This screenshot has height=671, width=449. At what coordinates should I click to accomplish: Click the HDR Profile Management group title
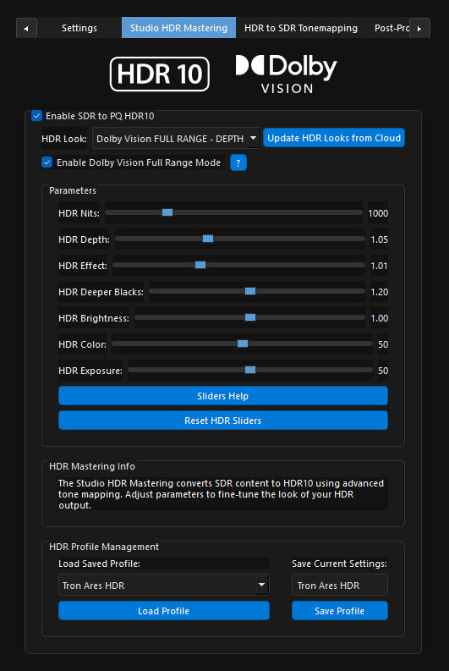[104, 547]
